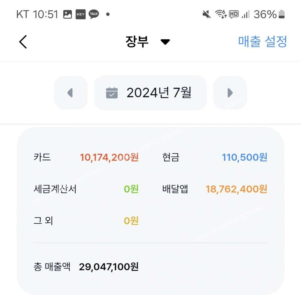The height and width of the screenshot is (295, 301).
Task: Tap the 총 매출액 29,047,100원 total
Action: [x=86, y=267]
